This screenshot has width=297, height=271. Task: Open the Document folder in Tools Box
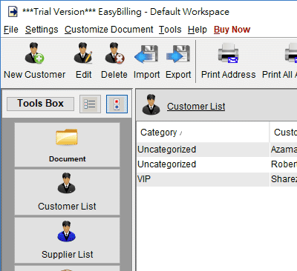pyautogui.click(x=67, y=145)
